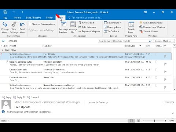The image size is (176, 132).
Task: Show Unread messages filter
Action: point(12,41)
